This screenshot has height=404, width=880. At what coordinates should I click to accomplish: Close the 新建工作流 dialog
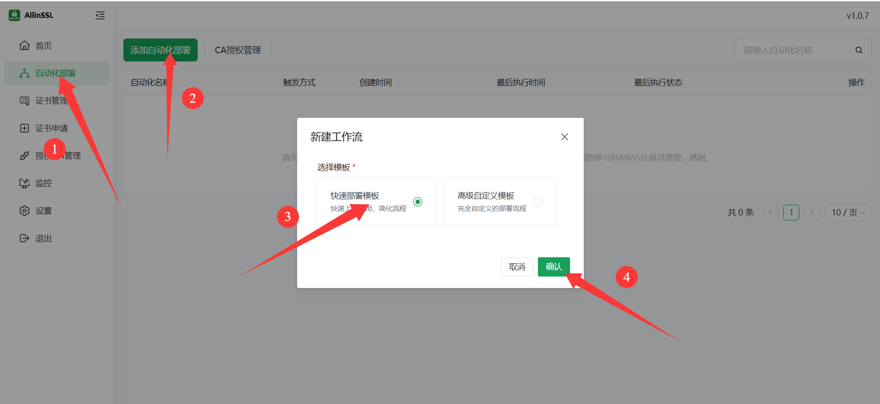pyautogui.click(x=565, y=137)
